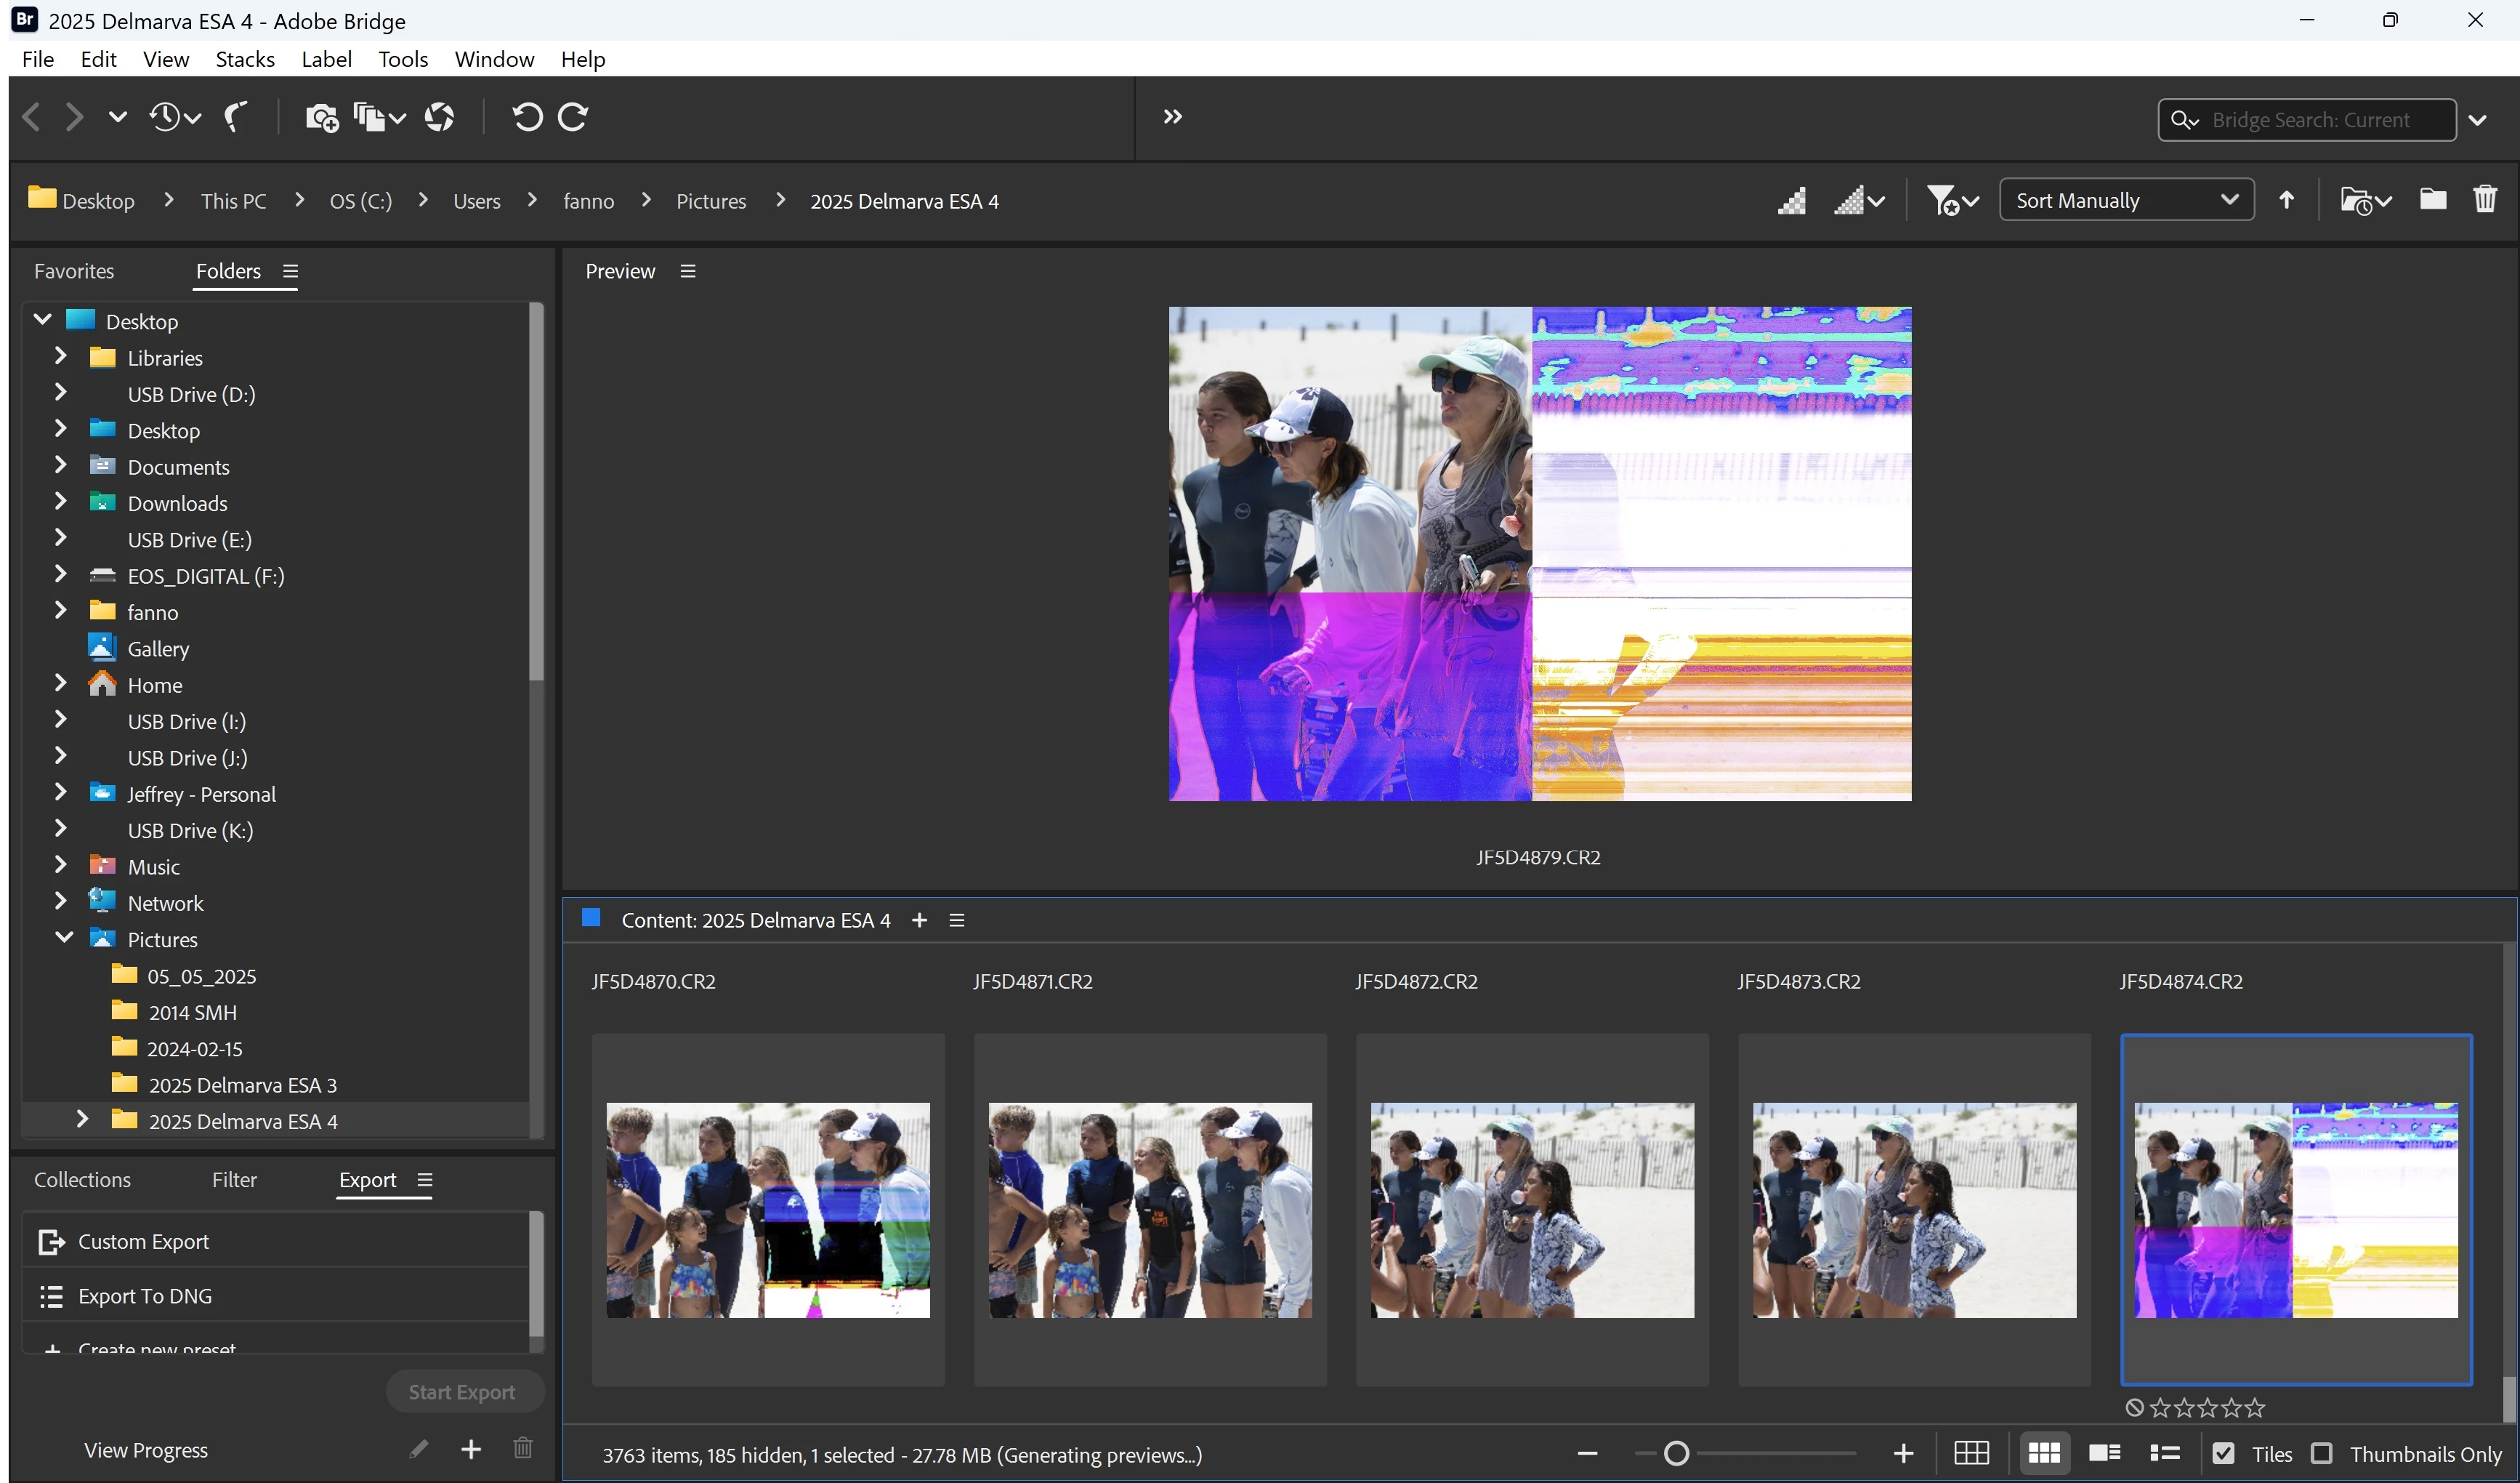Switch to the Filter tab

tap(234, 1180)
